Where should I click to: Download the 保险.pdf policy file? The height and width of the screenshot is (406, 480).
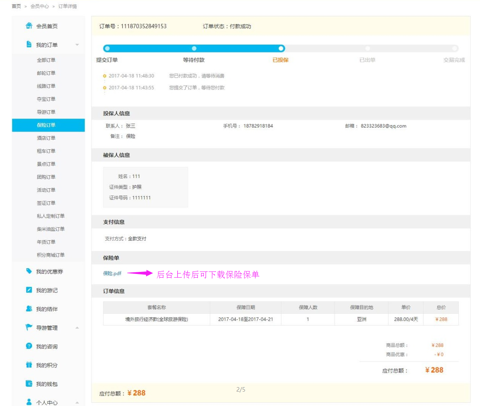pos(112,274)
